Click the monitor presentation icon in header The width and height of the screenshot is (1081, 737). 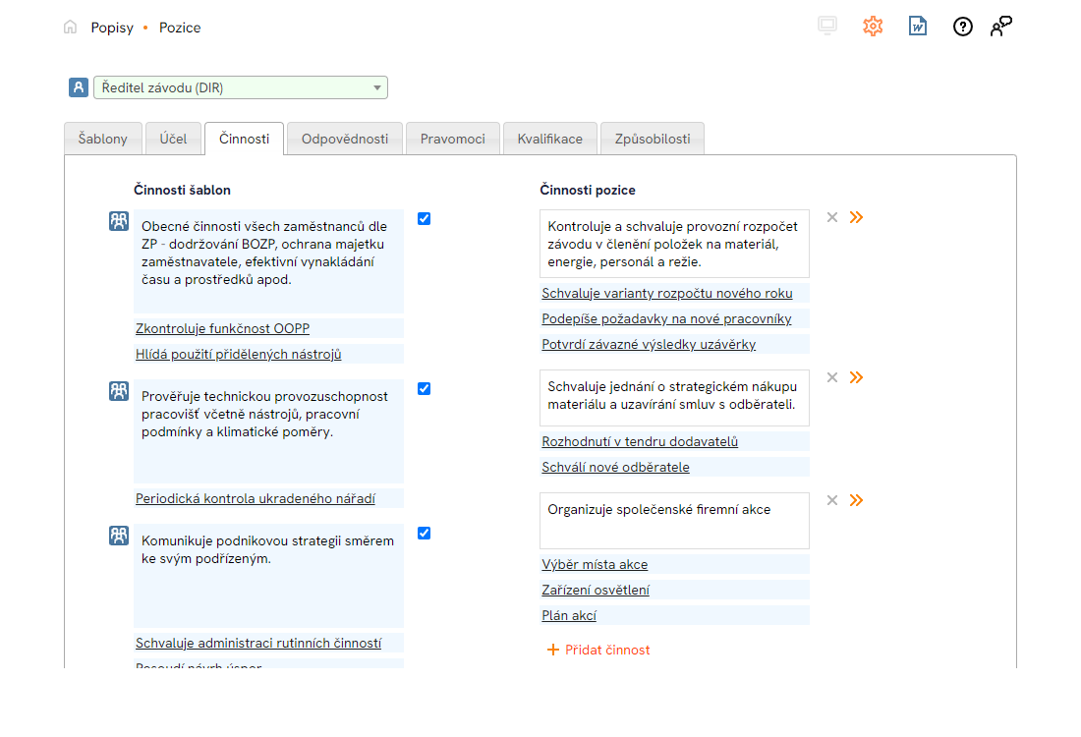click(827, 27)
